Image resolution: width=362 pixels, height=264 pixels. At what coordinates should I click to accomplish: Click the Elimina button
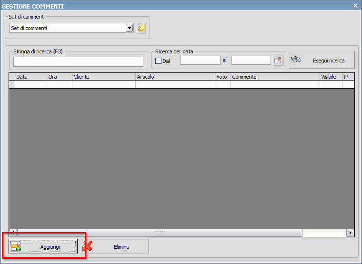pos(115,246)
